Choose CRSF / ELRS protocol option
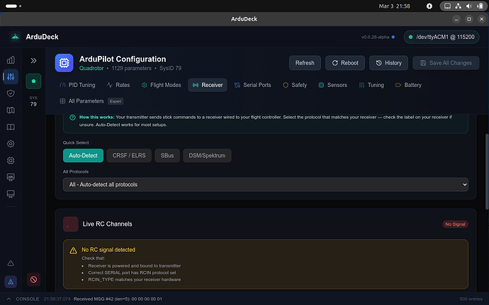The image size is (489, 305). click(128, 155)
